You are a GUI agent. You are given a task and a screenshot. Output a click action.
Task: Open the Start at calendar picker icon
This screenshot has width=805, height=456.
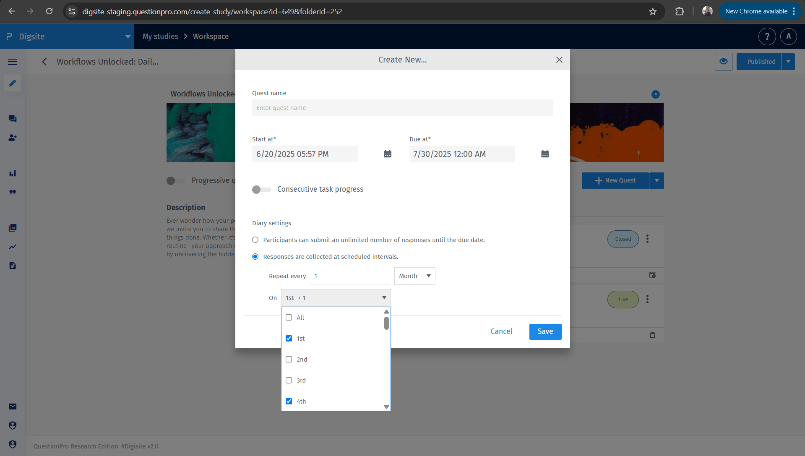tap(387, 154)
